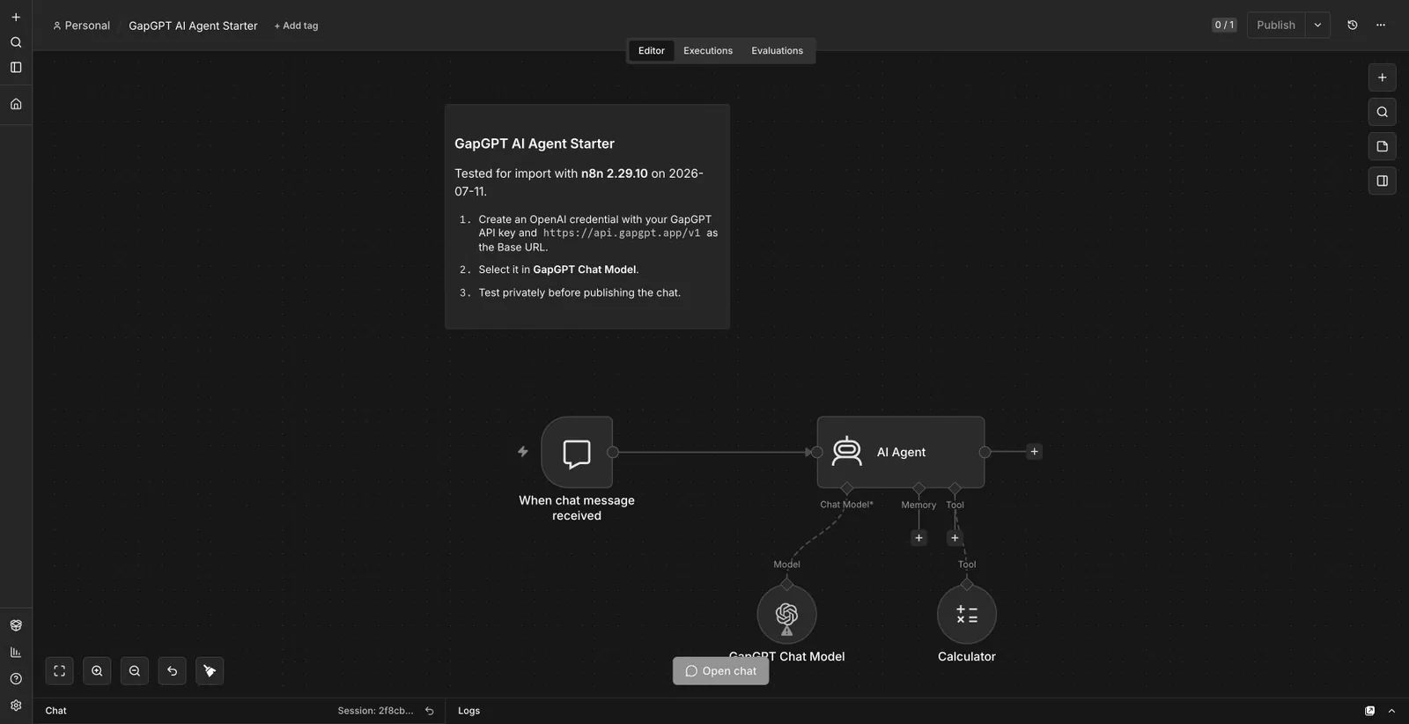Viewport: 1409px width, 724px height.
Task: Open node search on right canvas toolbar
Action: point(1383,112)
